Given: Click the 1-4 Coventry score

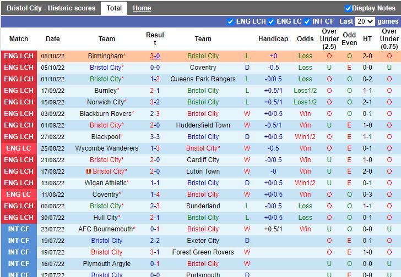Looking at the screenshot, I should point(155,195).
